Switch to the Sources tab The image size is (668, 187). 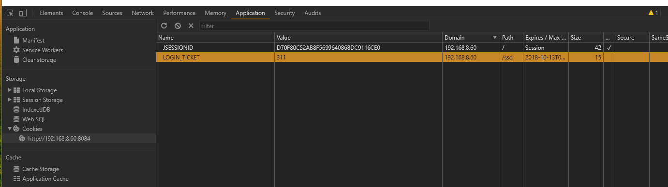(112, 13)
